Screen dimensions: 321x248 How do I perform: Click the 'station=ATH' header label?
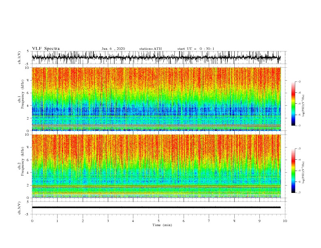point(150,49)
